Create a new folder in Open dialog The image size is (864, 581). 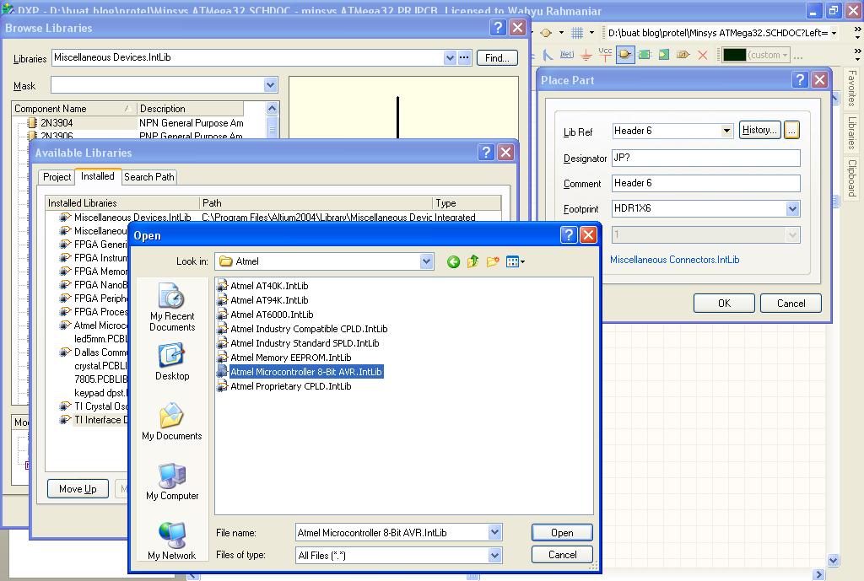[493, 261]
